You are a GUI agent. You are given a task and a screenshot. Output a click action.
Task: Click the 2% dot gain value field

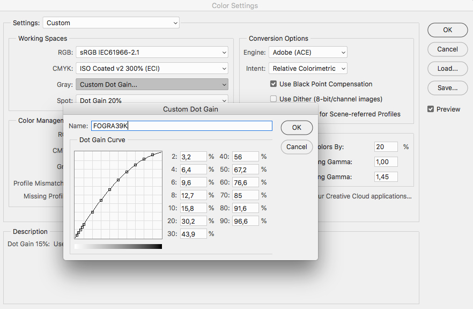tap(193, 157)
